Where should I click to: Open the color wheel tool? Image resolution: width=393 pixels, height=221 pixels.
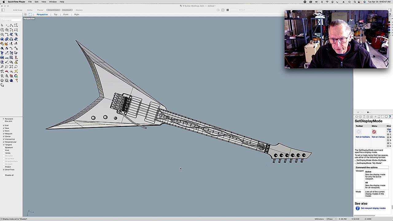pos(16,76)
